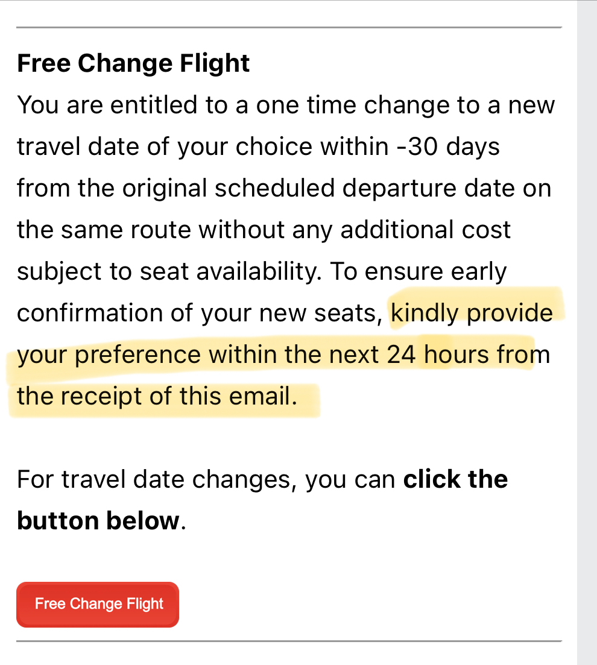Click the bold 'click the' text
The width and height of the screenshot is (597, 665).
point(455,480)
